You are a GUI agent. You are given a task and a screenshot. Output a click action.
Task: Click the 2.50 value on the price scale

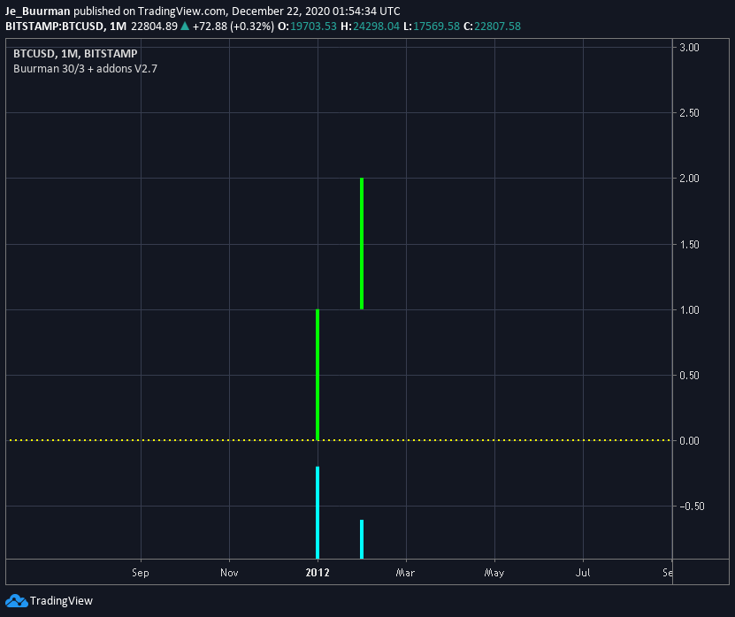(x=689, y=113)
